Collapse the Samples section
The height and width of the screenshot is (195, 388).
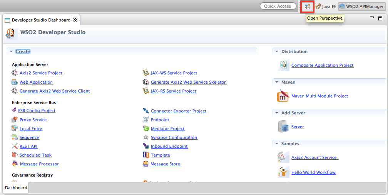277,144
